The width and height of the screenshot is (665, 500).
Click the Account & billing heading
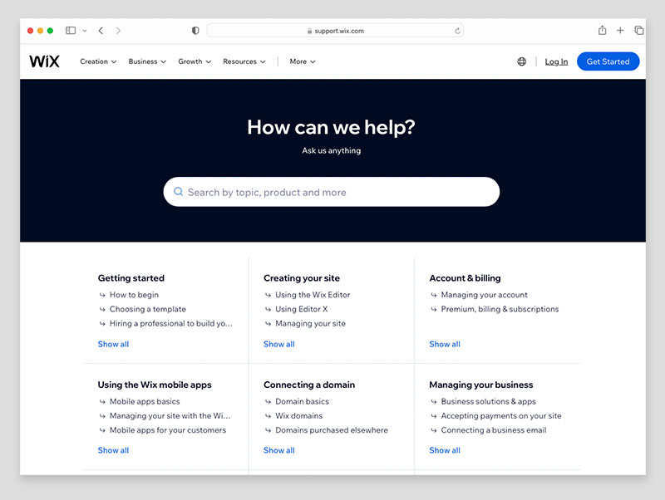(x=465, y=278)
